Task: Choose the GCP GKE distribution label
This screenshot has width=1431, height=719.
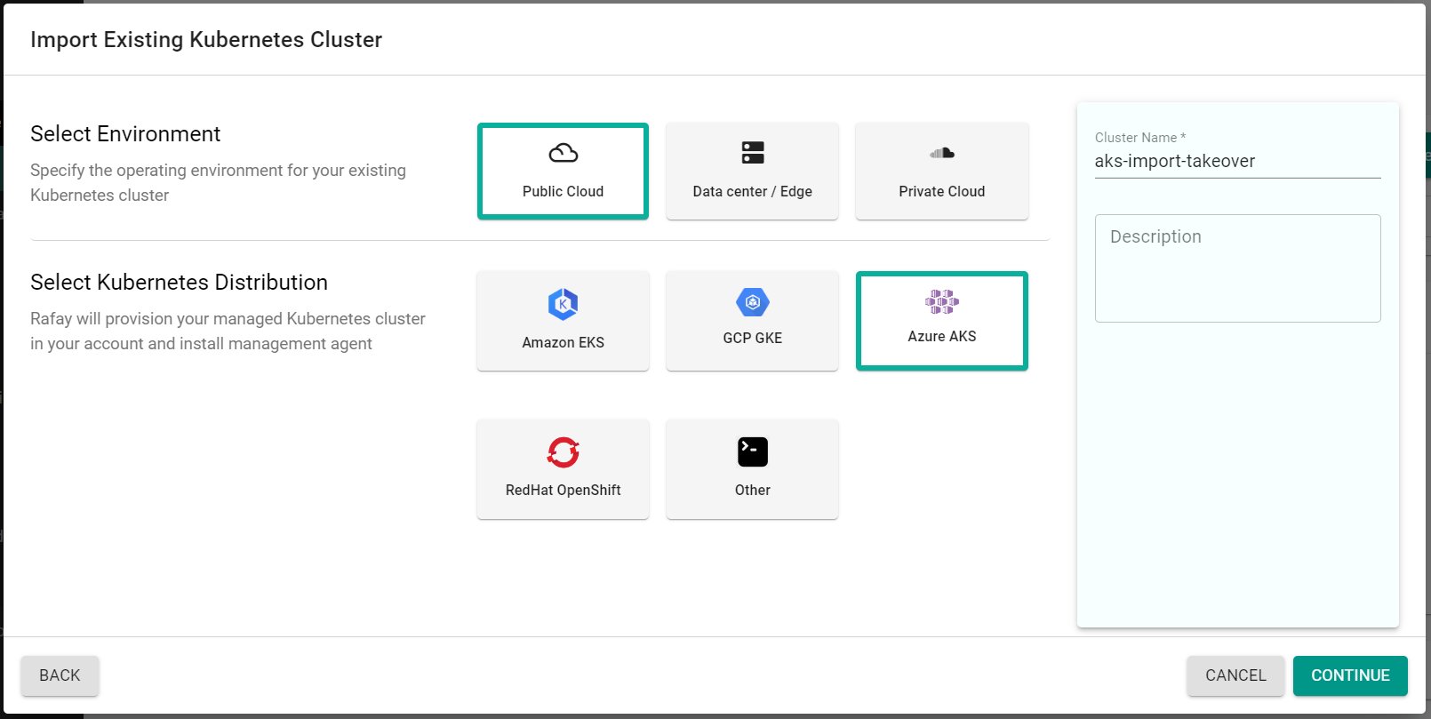Action: (753, 338)
